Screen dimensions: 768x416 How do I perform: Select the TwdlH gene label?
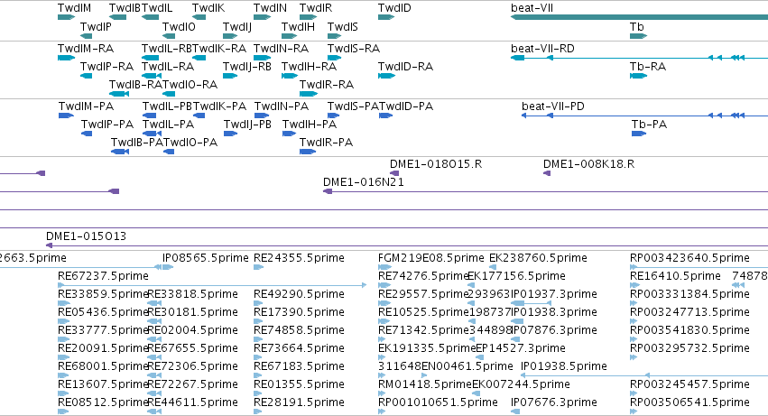[x=298, y=27]
